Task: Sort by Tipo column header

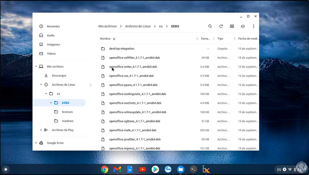Action: [220, 39]
